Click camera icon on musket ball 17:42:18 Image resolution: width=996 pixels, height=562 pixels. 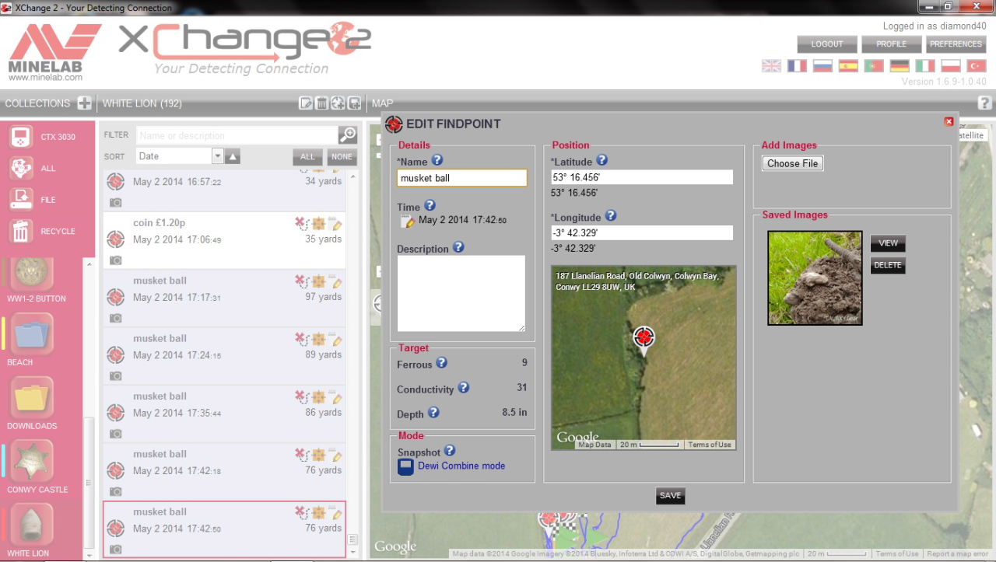115,491
